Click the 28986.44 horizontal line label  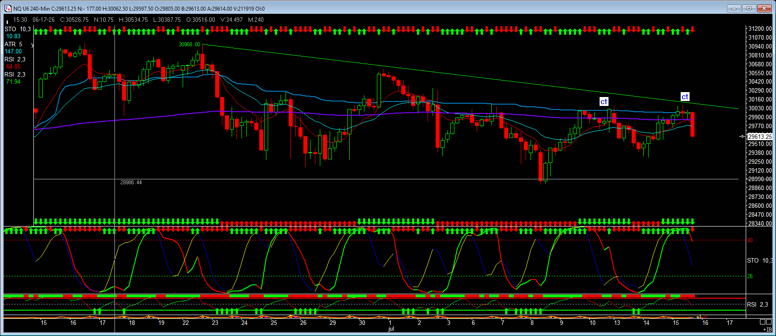(131, 182)
